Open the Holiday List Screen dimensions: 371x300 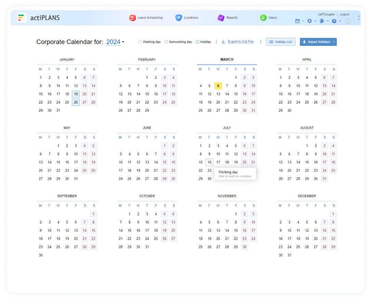(280, 41)
